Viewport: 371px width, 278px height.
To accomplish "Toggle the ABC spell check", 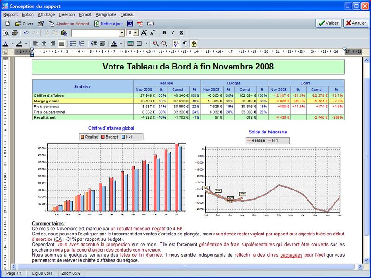I will pyautogui.click(x=176, y=44).
